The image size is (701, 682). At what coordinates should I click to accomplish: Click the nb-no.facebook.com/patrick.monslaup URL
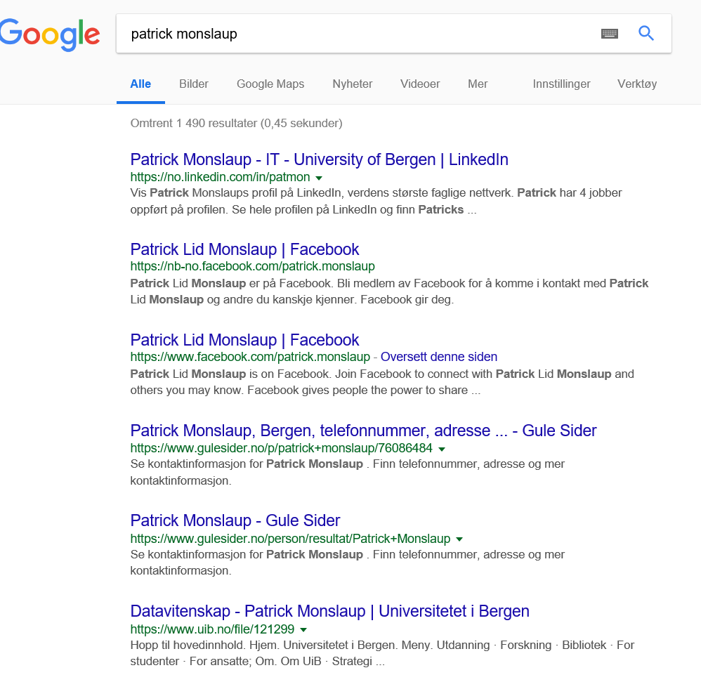pyautogui.click(x=253, y=266)
